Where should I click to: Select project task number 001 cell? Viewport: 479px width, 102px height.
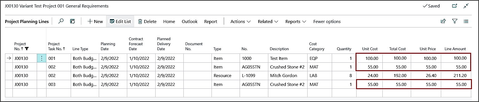pos(58,58)
